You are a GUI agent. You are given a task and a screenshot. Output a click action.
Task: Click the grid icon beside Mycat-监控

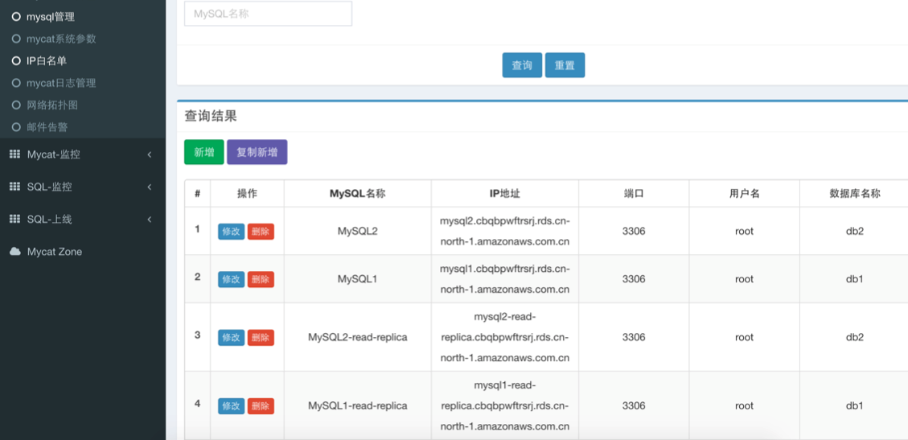15,154
